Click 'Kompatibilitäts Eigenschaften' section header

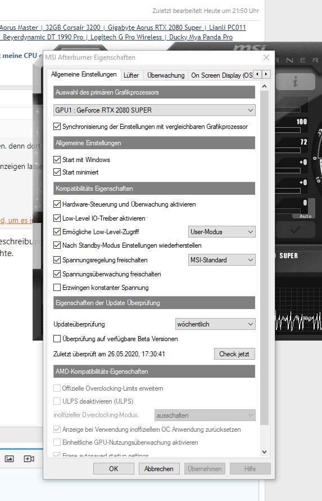155,189
